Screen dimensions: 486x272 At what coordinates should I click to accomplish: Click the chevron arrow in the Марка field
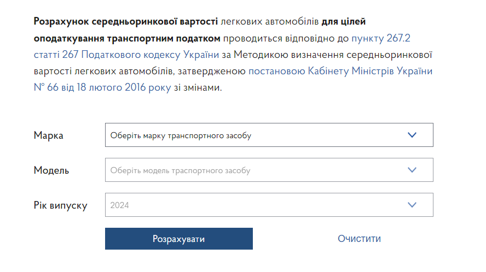[412, 135]
